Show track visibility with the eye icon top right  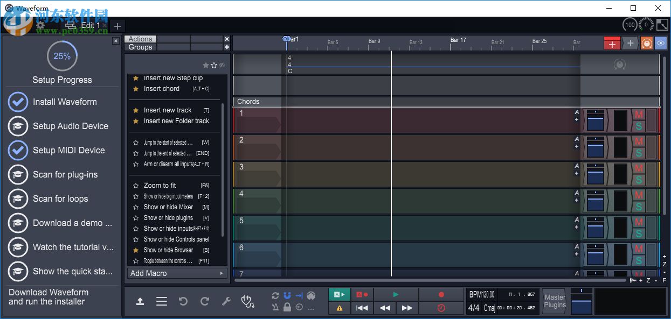(660, 43)
